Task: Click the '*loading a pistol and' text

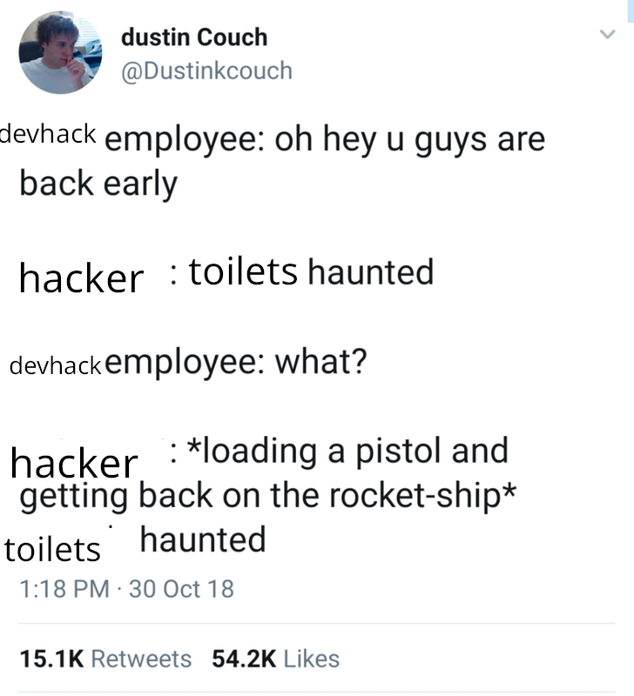Action: 347,451
